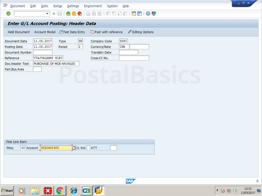Click the yellow Exit icon in toolbar

(x=74, y=14)
